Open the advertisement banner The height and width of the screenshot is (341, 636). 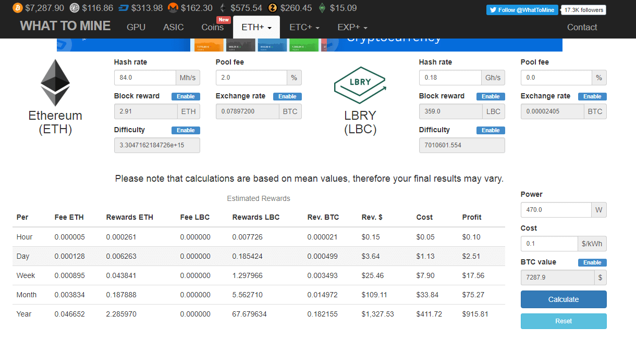click(310, 45)
